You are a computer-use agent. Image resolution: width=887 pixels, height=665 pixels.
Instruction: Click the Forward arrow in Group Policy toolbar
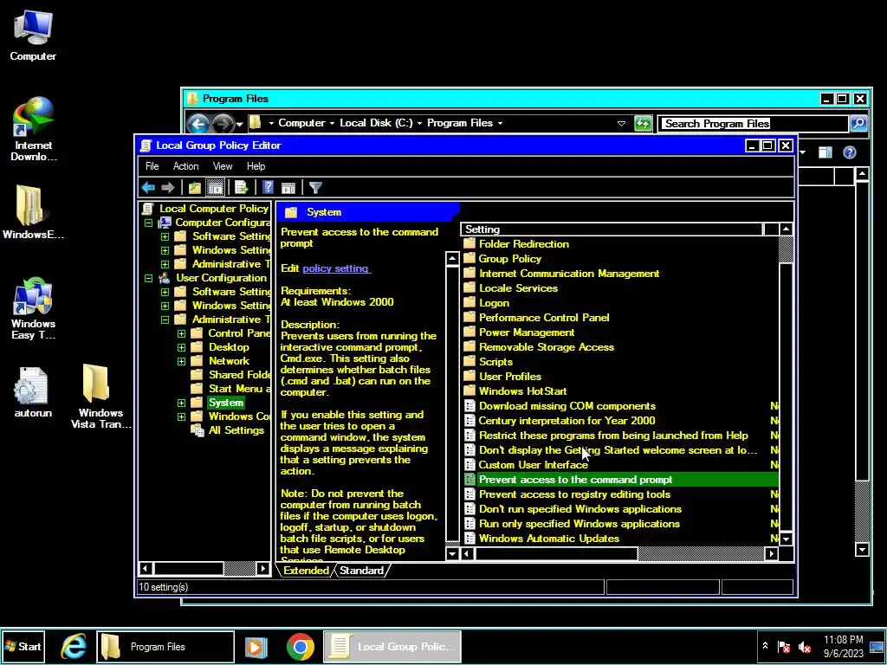[x=167, y=187]
